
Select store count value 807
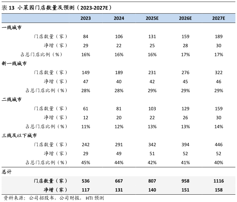click(x=152, y=181)
